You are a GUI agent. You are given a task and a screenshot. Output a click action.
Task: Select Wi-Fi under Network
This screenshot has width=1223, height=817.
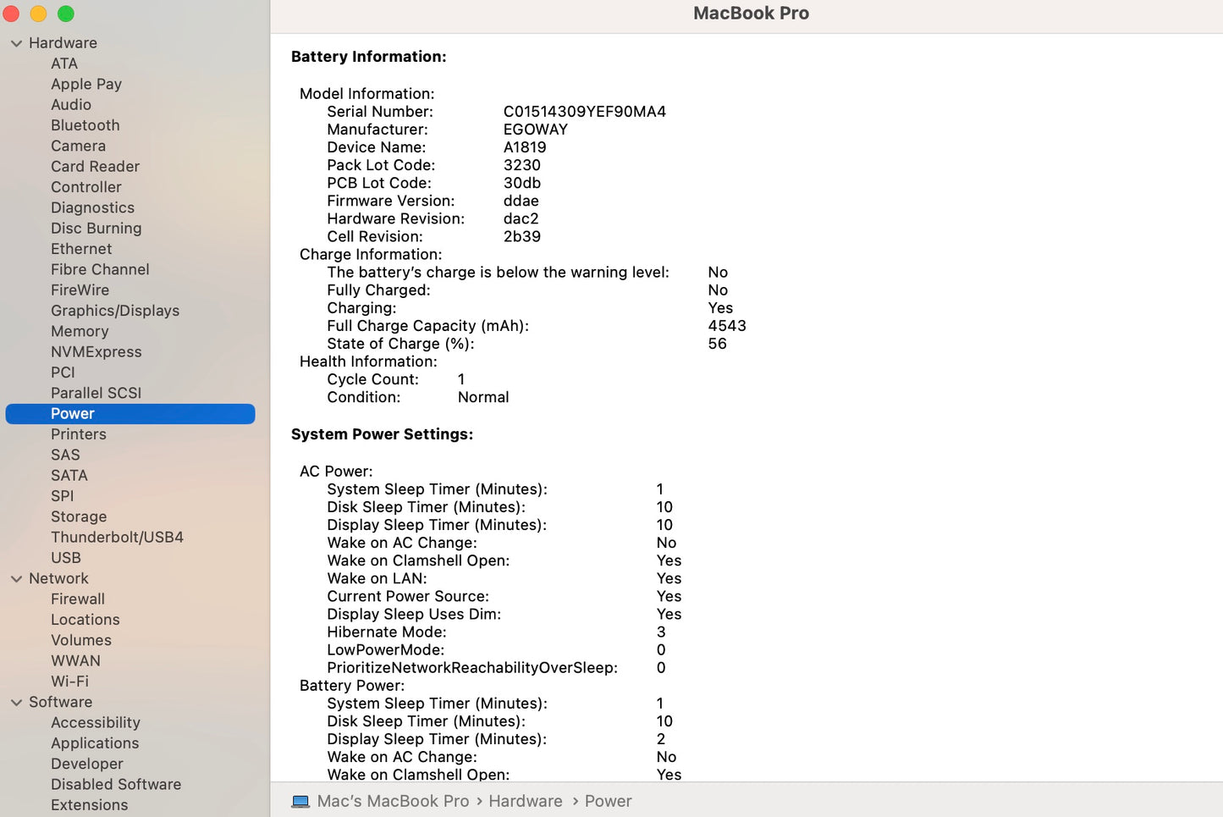point(69,681)
